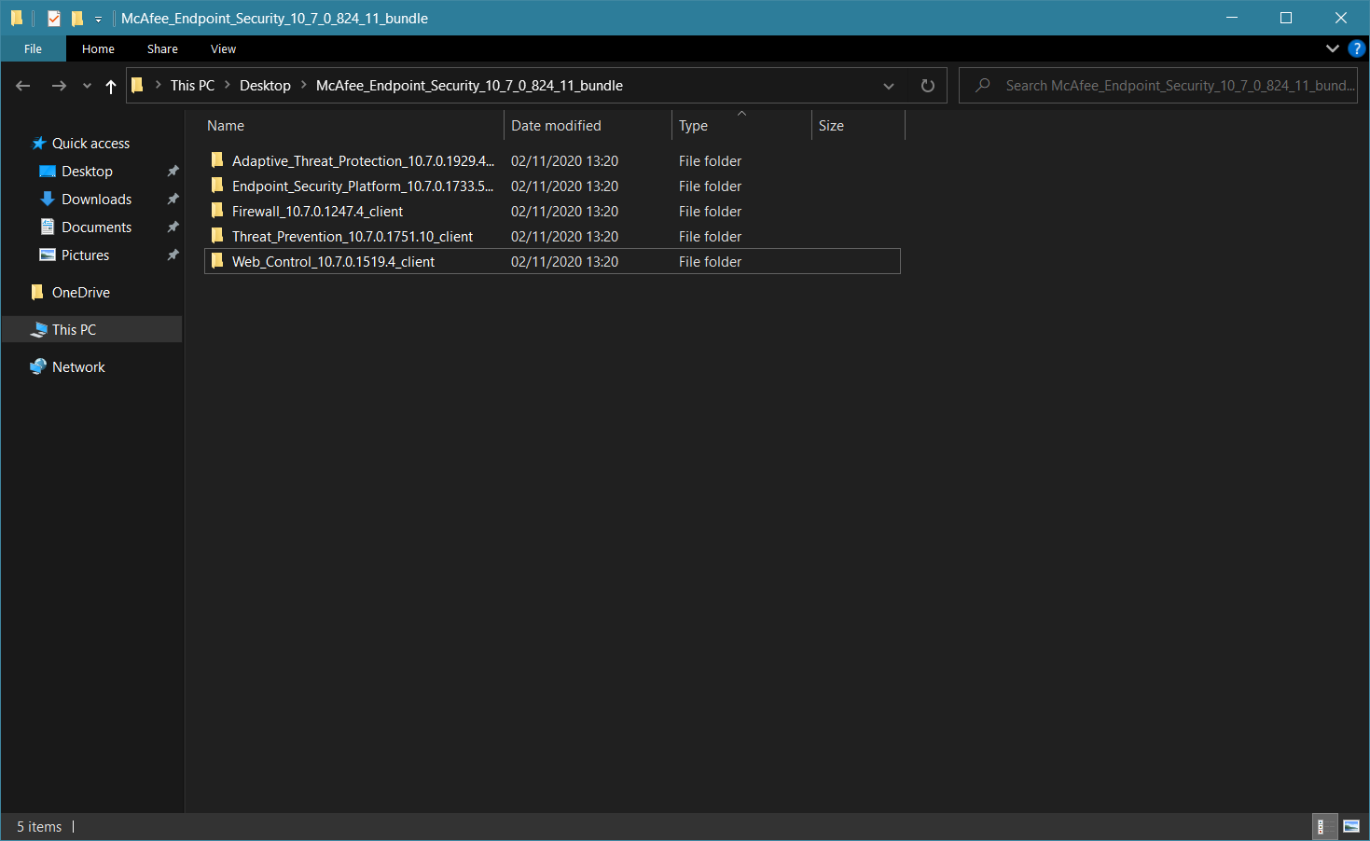Click Desktop in the address breadcrumb
1370x841 pixels.
[265, 86]
